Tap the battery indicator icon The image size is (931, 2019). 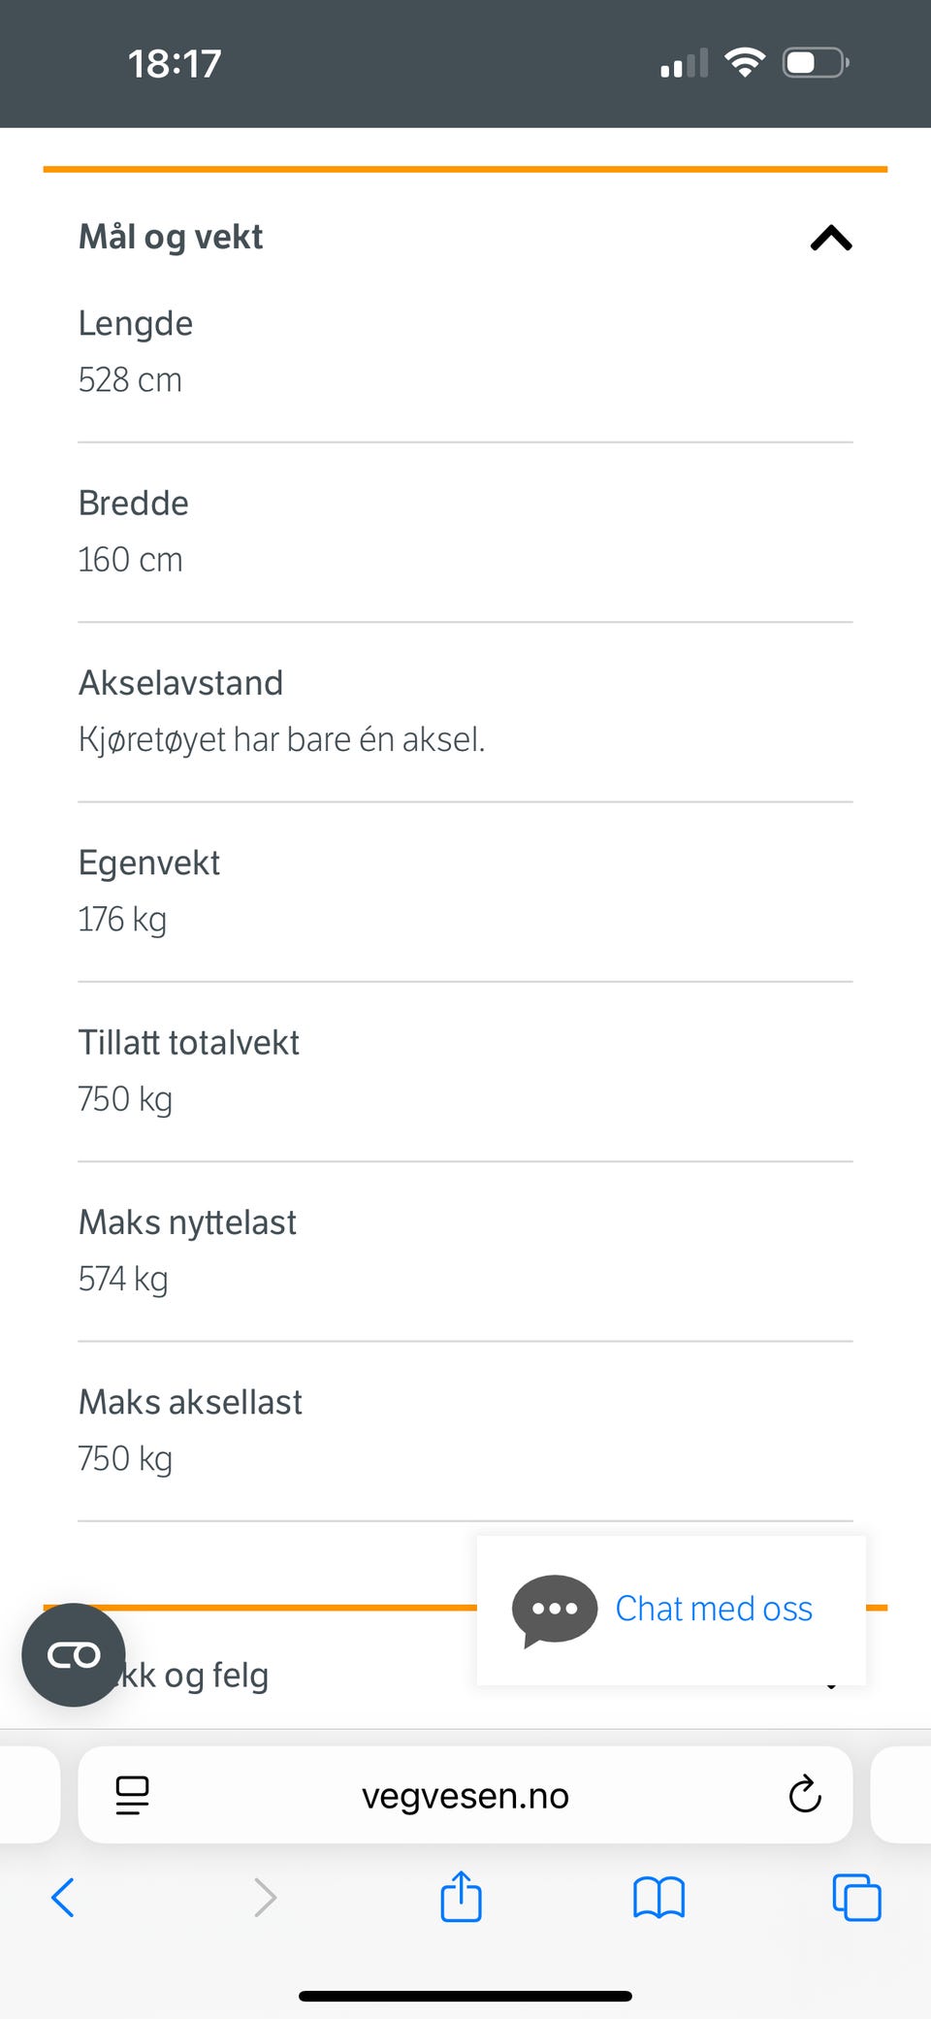pos(816,63)
